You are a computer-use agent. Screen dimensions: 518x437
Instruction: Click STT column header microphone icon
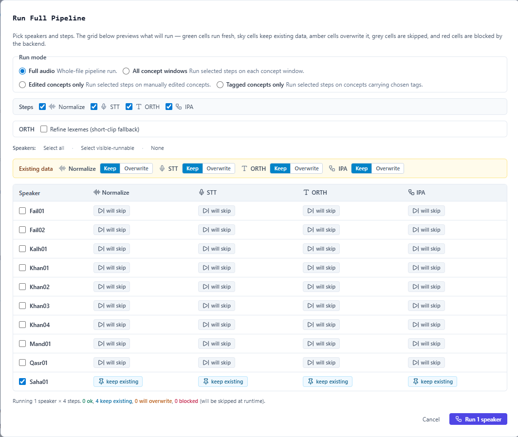coord(202,192)
